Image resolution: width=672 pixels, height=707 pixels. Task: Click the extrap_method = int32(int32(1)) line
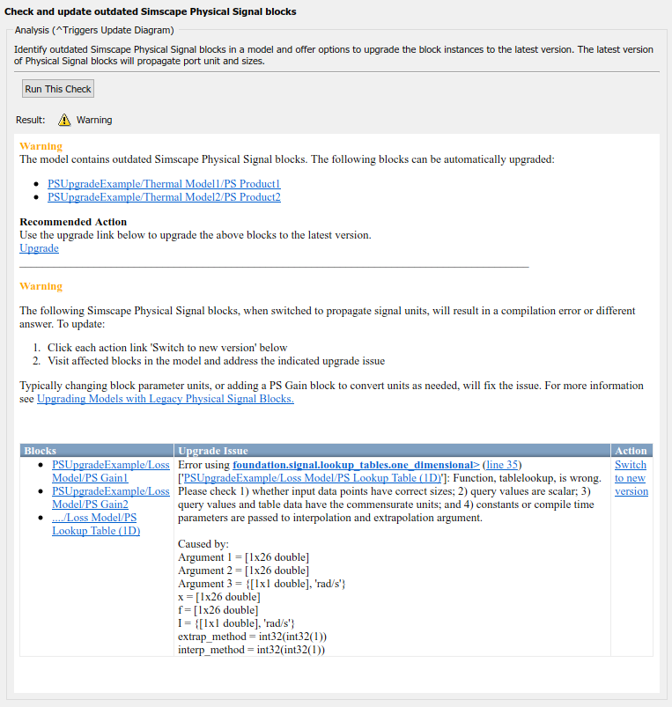coord(252,637)
